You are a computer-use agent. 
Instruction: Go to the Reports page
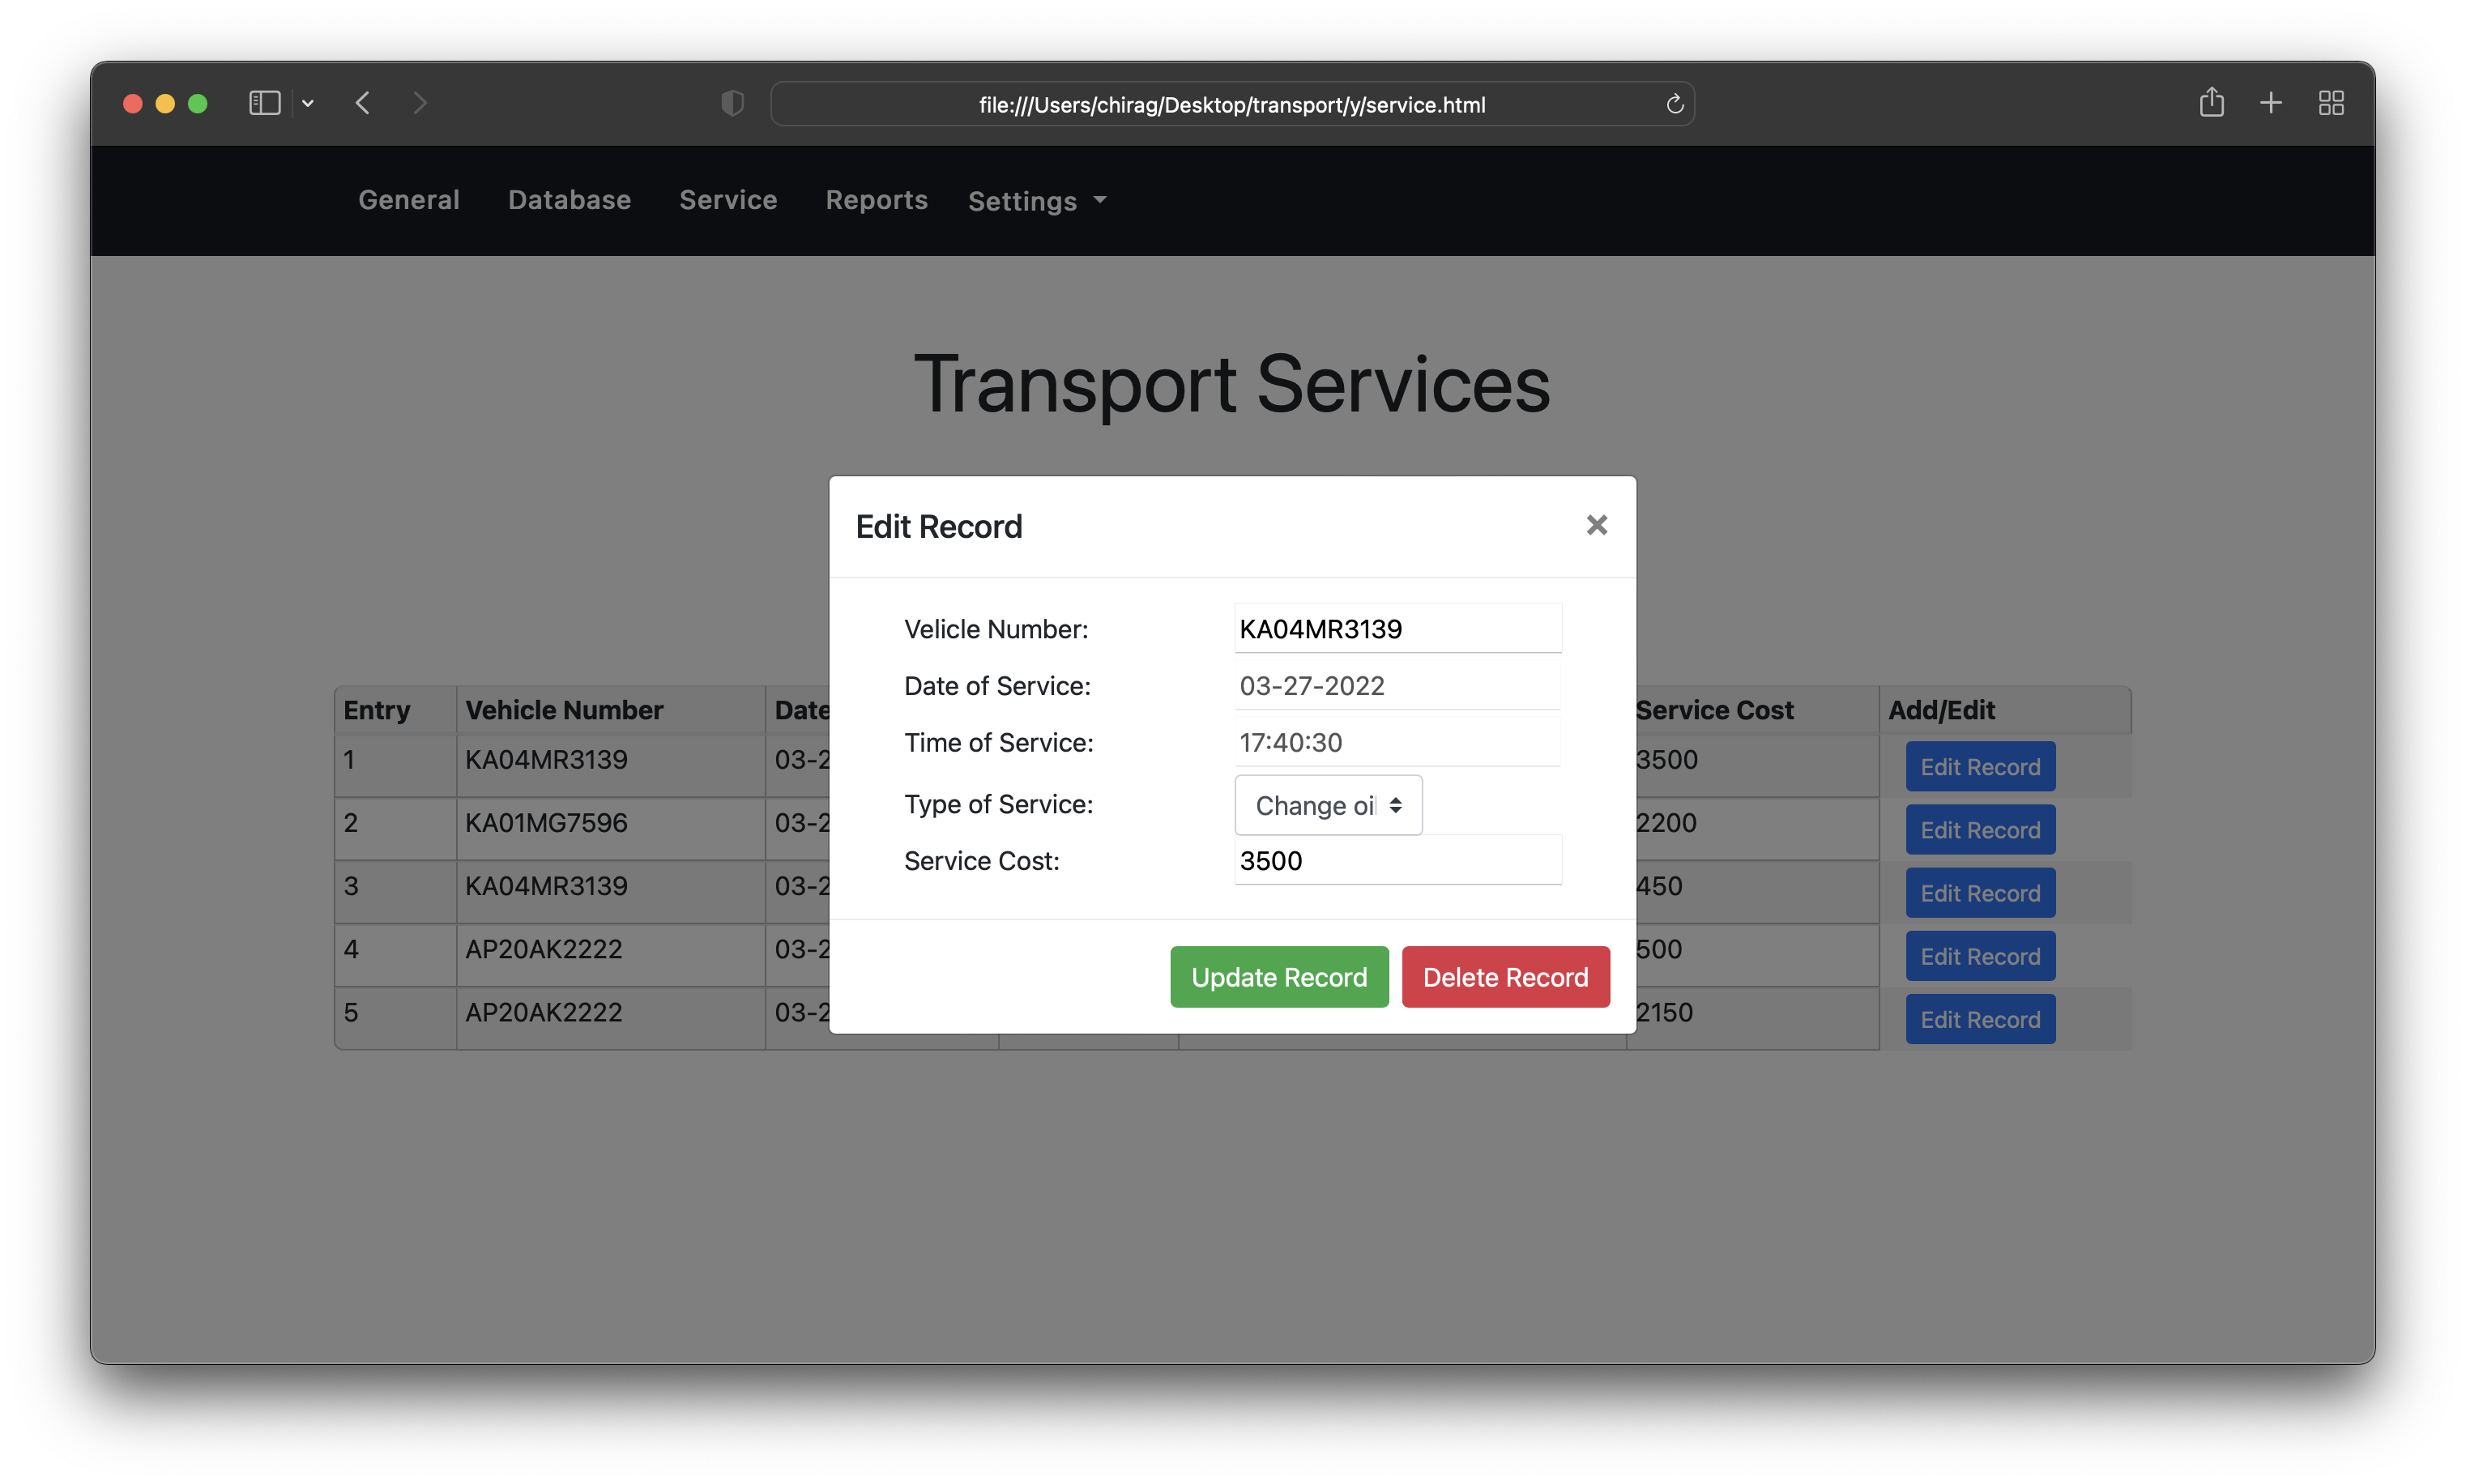tap(876, 200)
